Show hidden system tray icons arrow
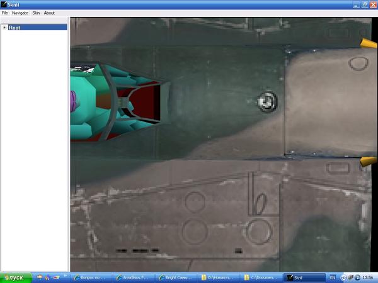The image size is (378, 283). tap(343, 278)
